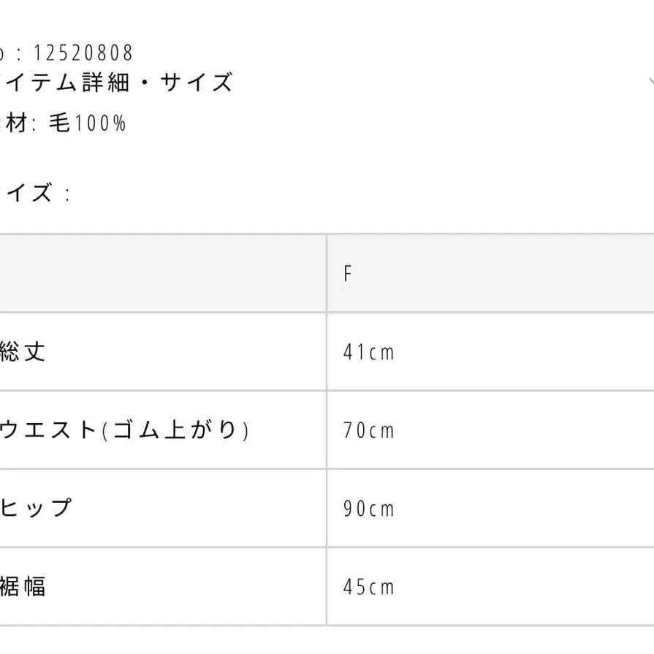
Task: Click the 総丈 row label
Action: tap(23, 351)
